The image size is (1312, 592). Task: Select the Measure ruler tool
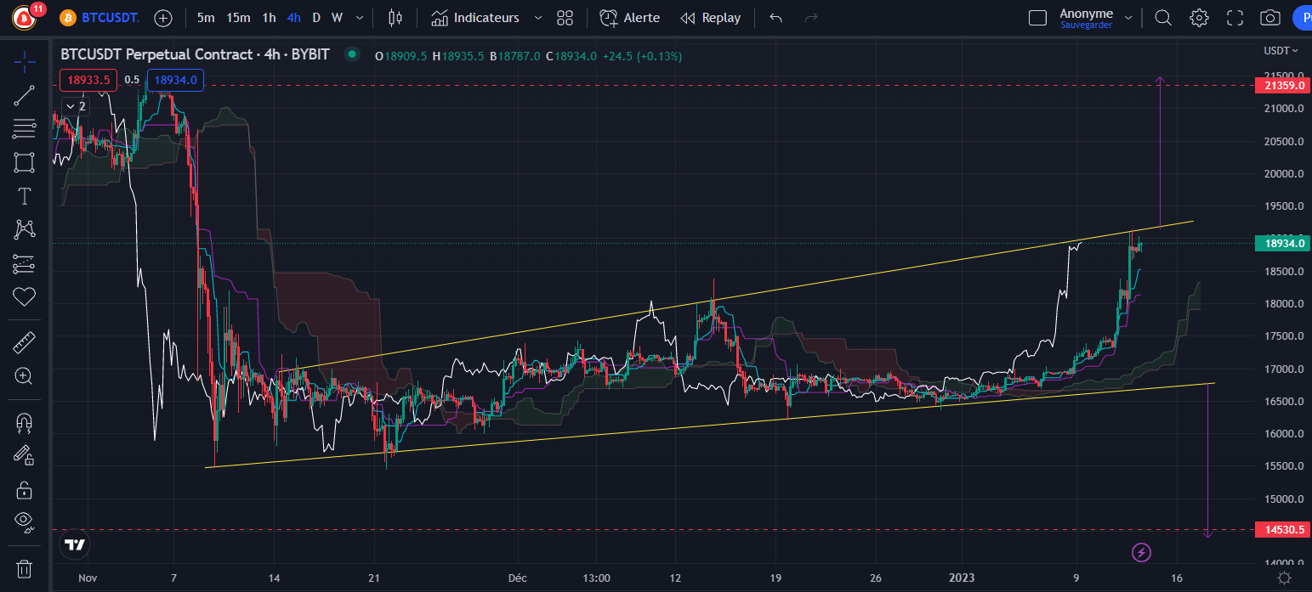pyautogui.click(x=24, y=344)
